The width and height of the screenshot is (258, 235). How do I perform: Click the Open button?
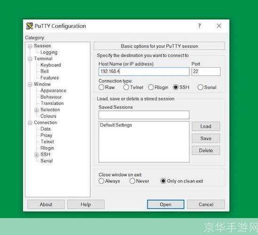(x=165, y=204)
